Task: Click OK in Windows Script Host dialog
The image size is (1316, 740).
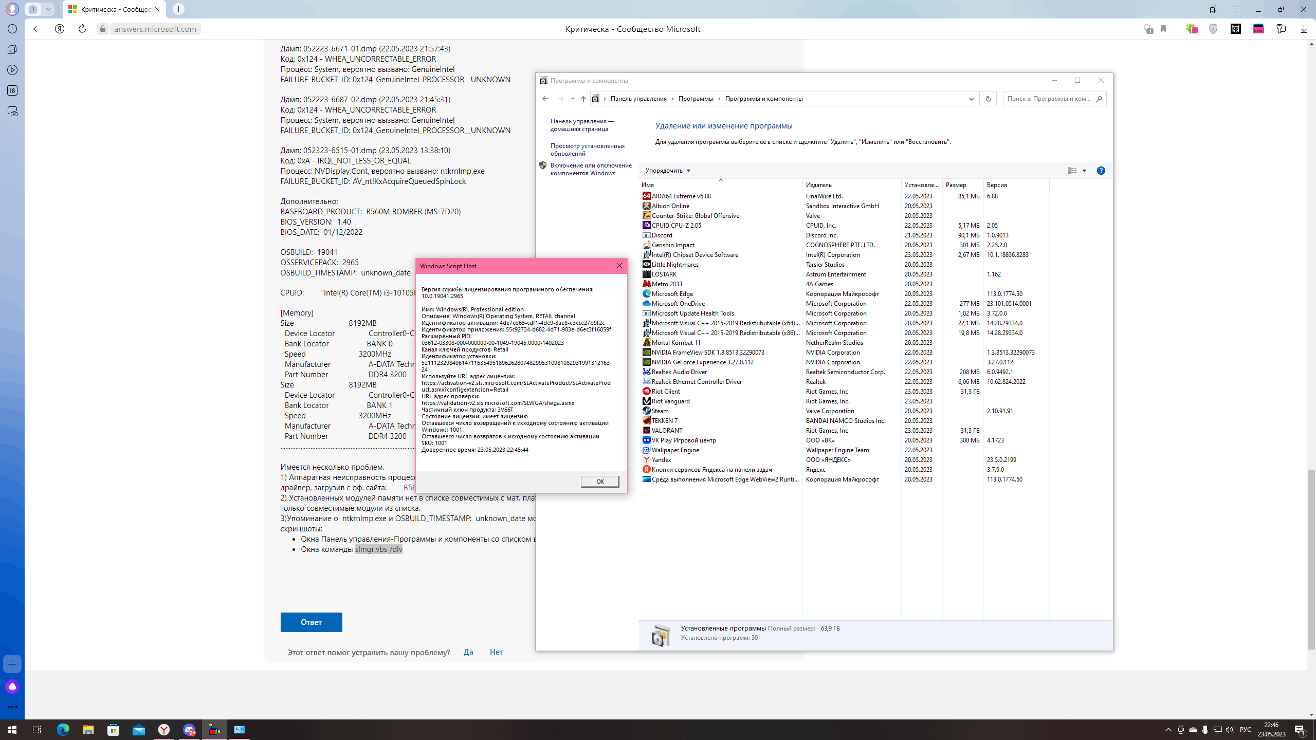Action: point(600,482)
